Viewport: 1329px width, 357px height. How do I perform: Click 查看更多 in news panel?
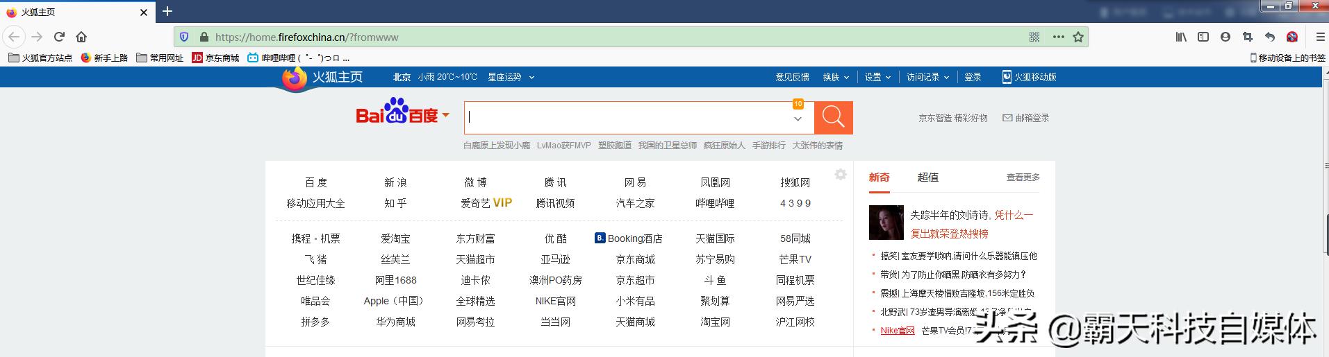pyautogui.click(x=1023, y=177)
